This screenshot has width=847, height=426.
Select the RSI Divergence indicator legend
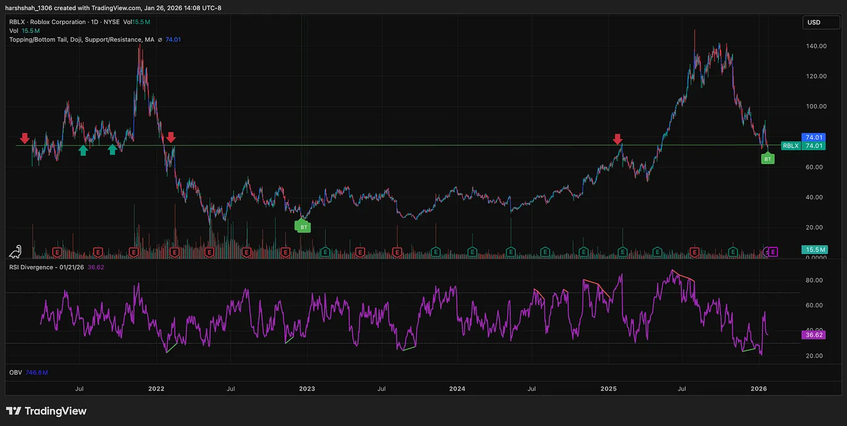[x=45, y=267]
